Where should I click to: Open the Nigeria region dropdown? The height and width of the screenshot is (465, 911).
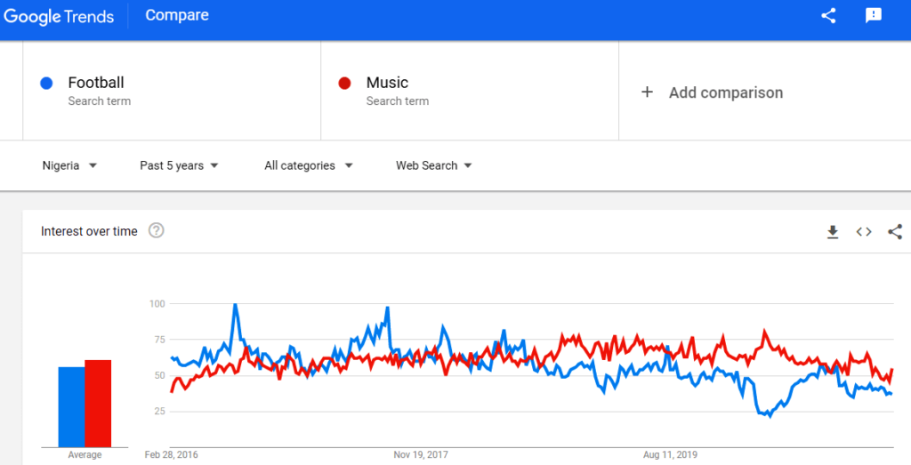pos(69,165)
